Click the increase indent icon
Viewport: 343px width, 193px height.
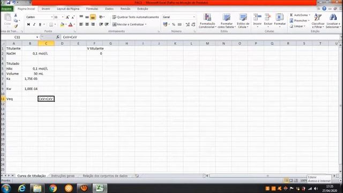(x=107, y=24)
